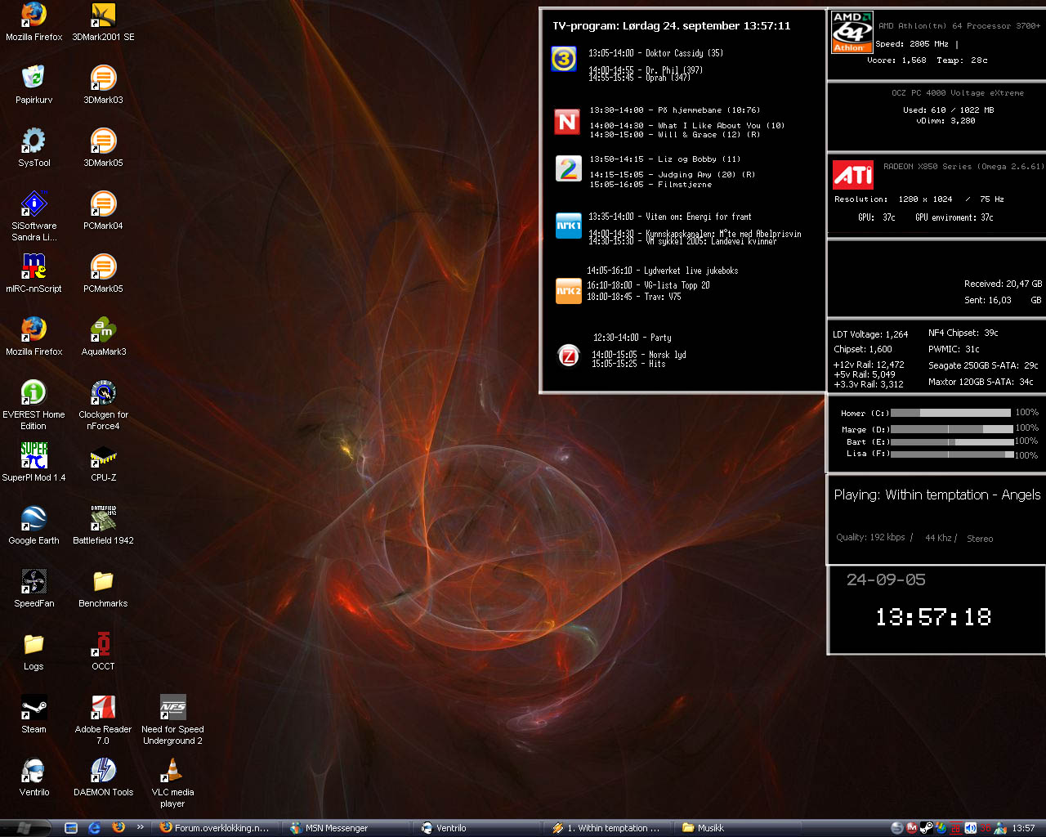Image resolution: width=1046 pixels, height=837 pixels.
Task: Click the red IM tray icon
Action: 911,828
